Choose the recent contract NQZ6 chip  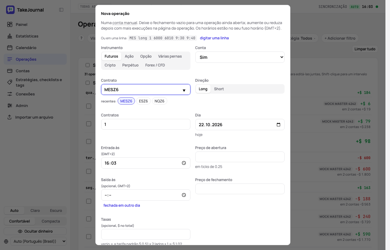coord(159,101)
